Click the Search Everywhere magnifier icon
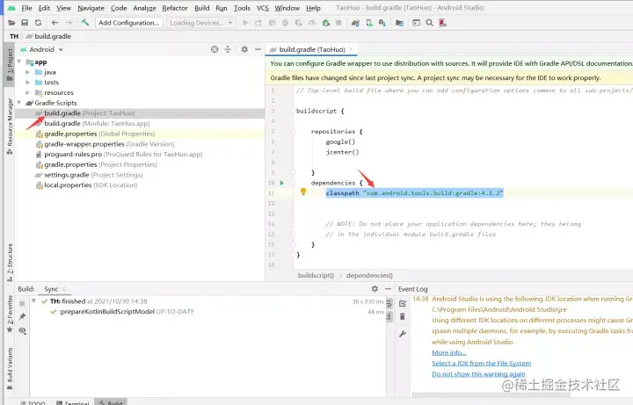This screenshot has height=405, width=633. tap(430, 23)
